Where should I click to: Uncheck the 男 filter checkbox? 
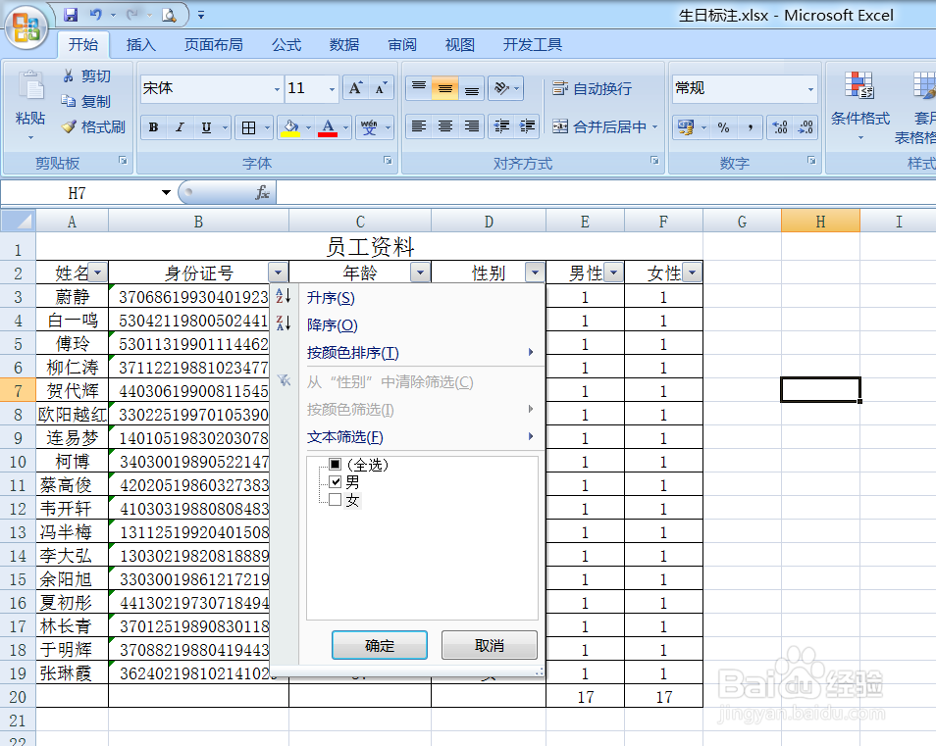(x=336, y=482)
